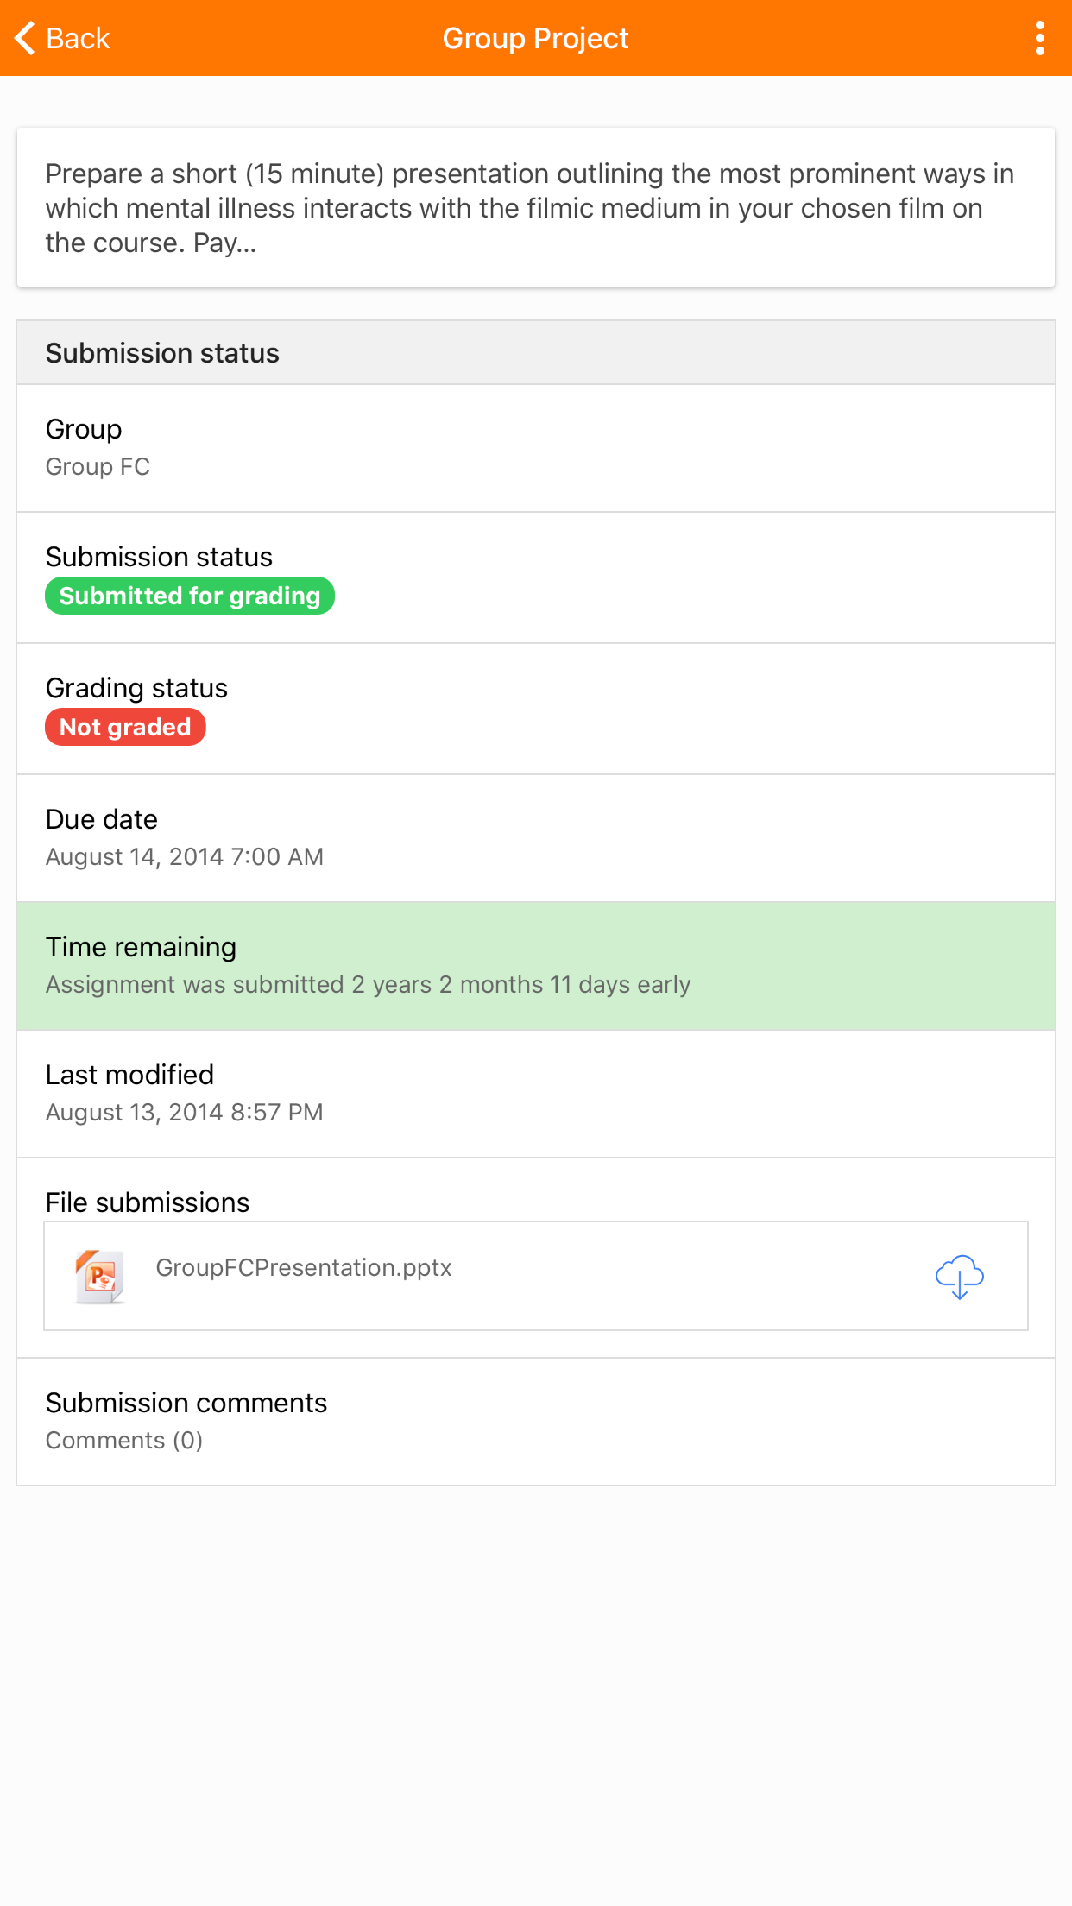Open Comments (0) under Submission comments
The width and height of the screenshot is (1072, 1906).
124,1440
